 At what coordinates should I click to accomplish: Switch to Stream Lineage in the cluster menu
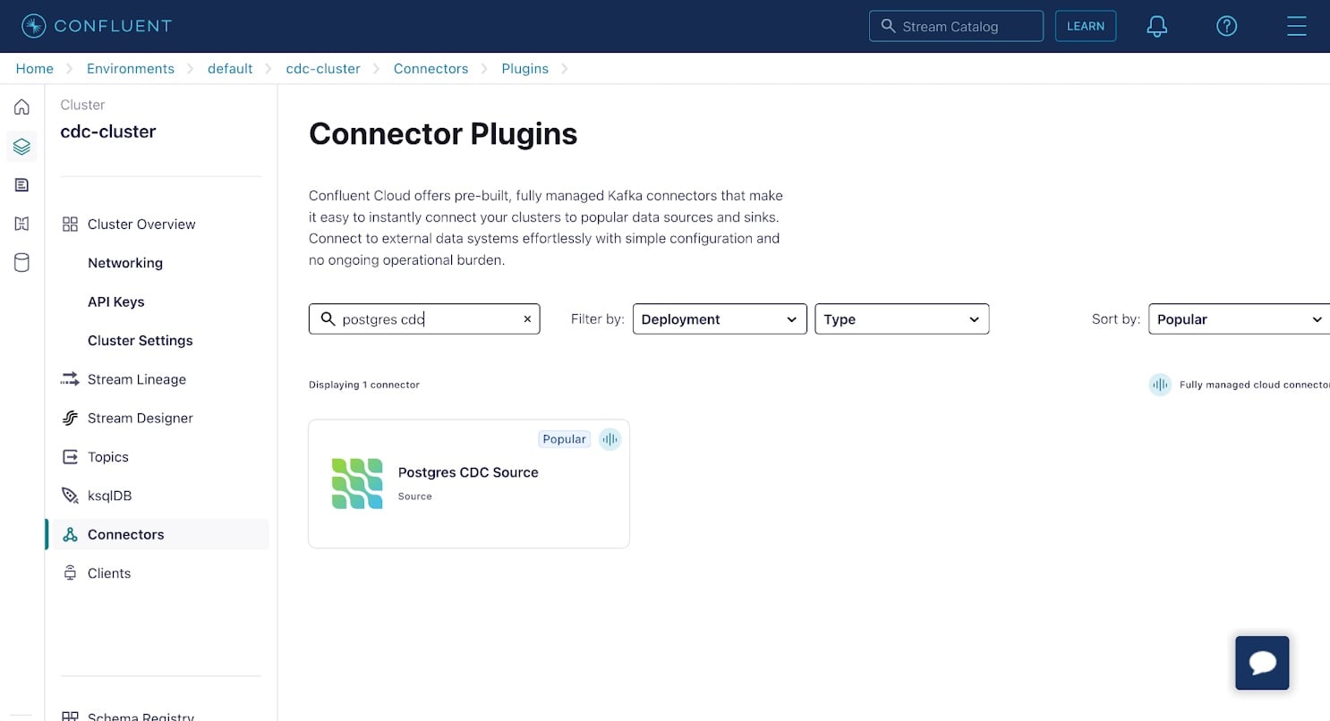tap(136, 379)
